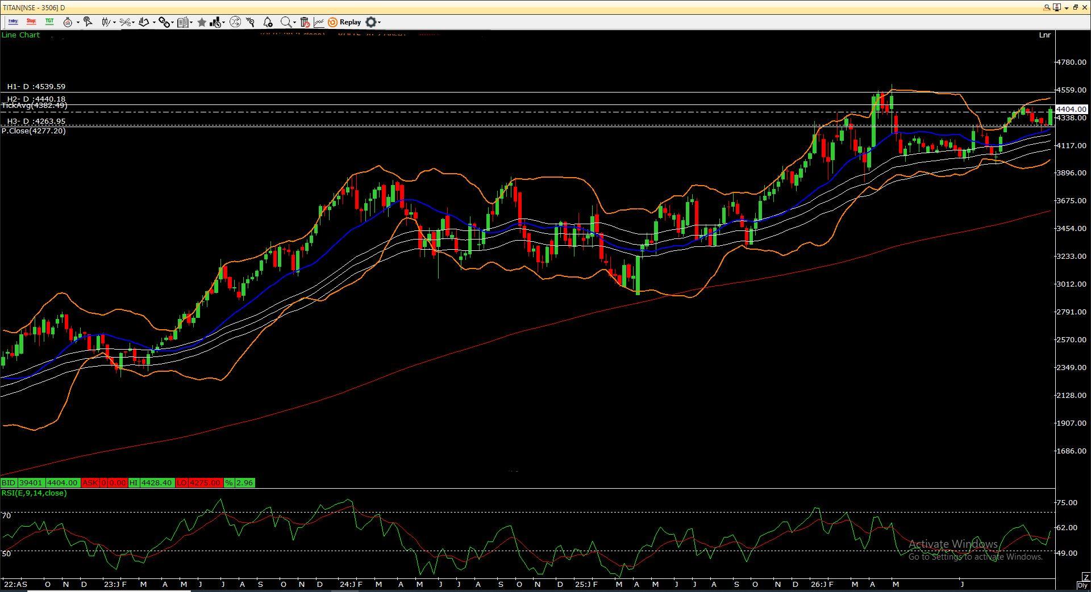Click the 4404.00 current price marker

(x=1071, y=109)
